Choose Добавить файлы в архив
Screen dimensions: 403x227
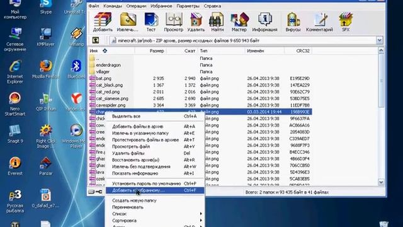coord(155,126)
